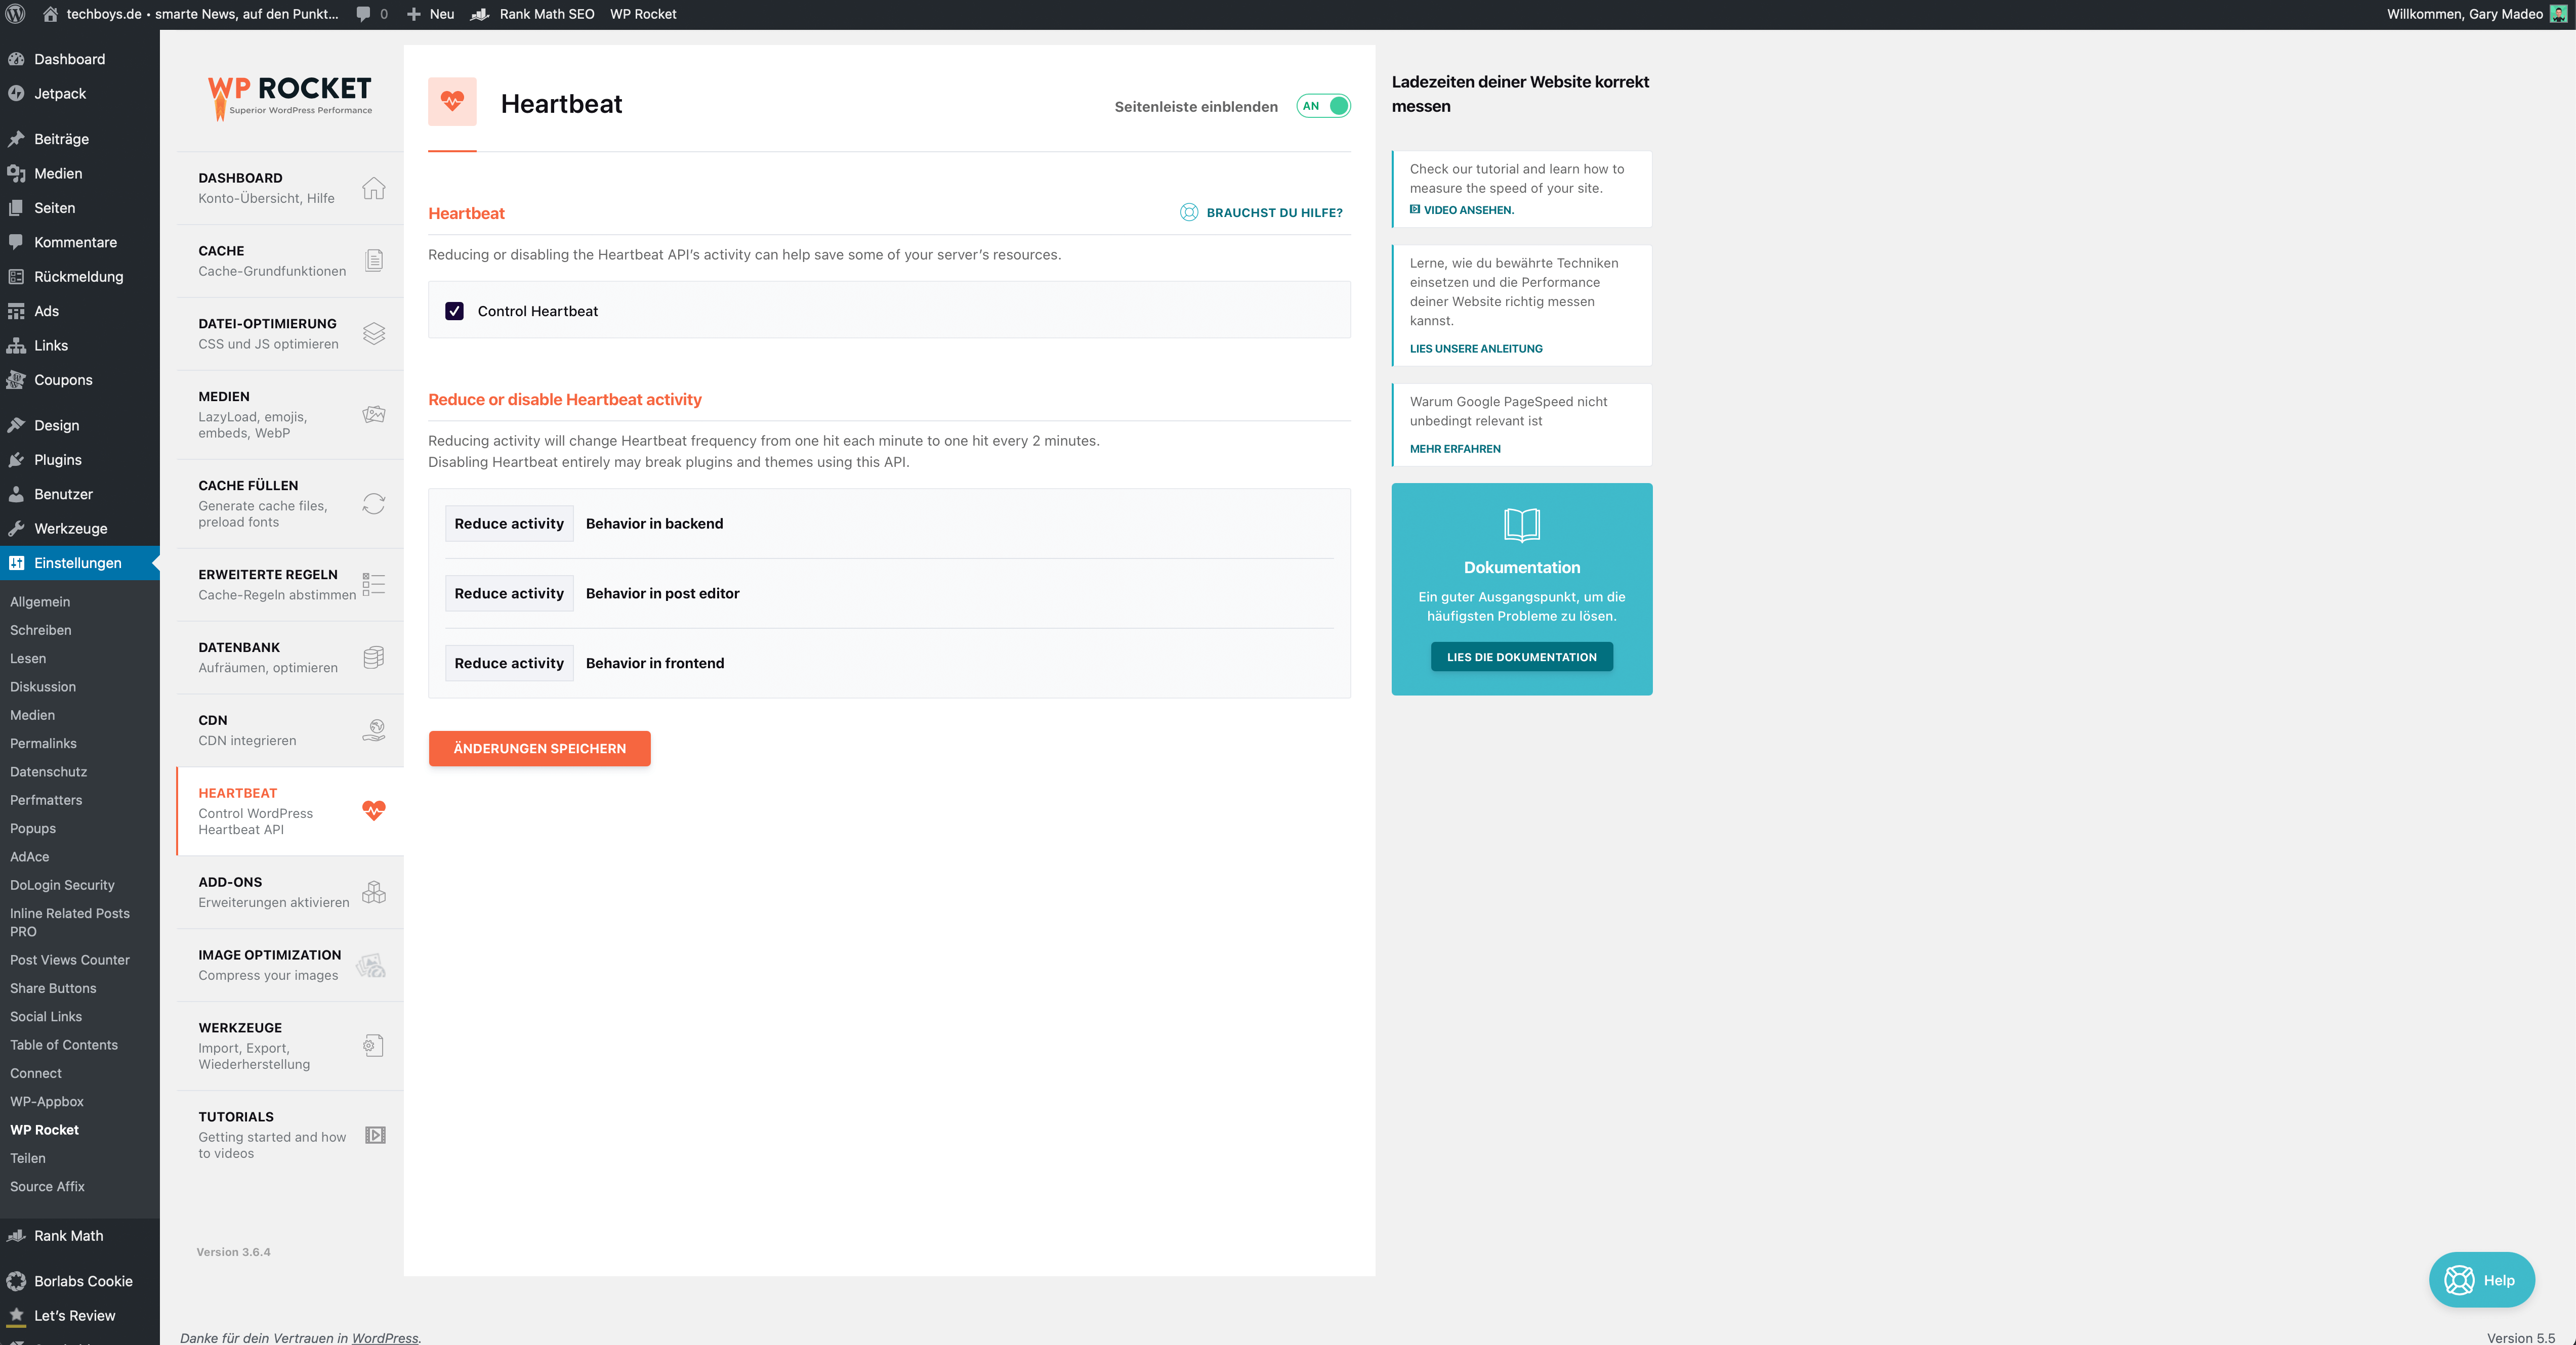Go to Permalinks settings submenu
The height and width of the screenshot is (1345, 2576).
point(43,744)
